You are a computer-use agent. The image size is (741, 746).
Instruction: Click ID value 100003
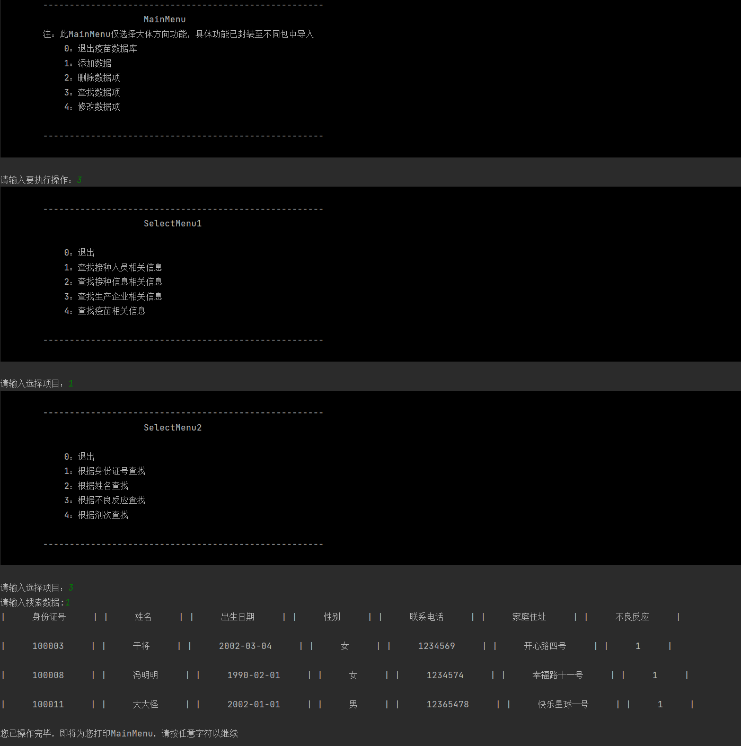click(x=48, y=646)
